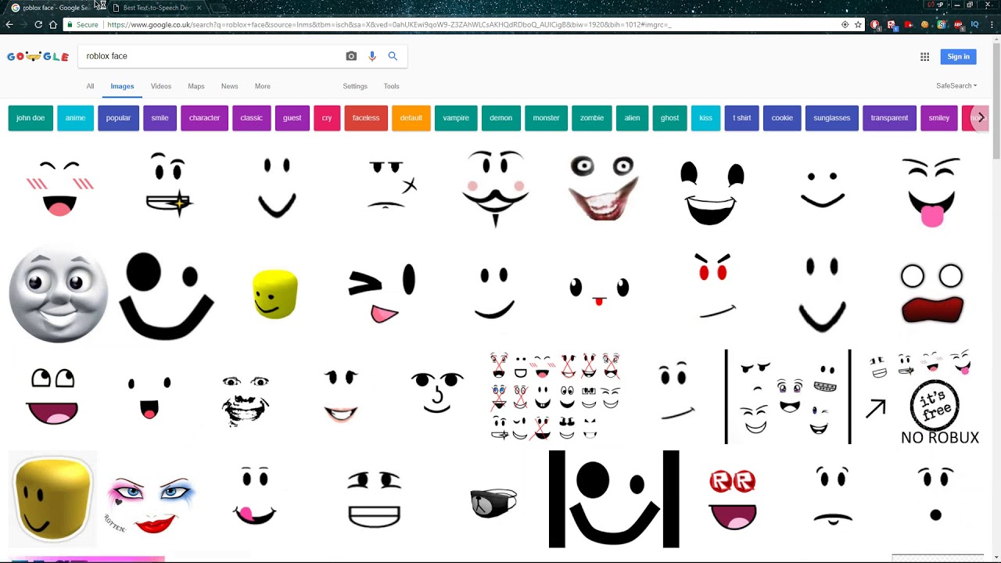Select the transparent filter chip
Screen dimensions: 1001x563
point(889,118)
